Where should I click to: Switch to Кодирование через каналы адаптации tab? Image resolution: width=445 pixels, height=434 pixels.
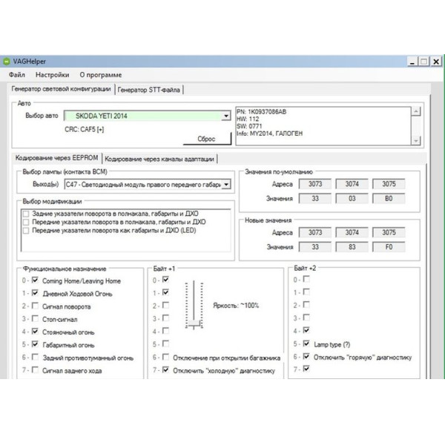point(161,158)
